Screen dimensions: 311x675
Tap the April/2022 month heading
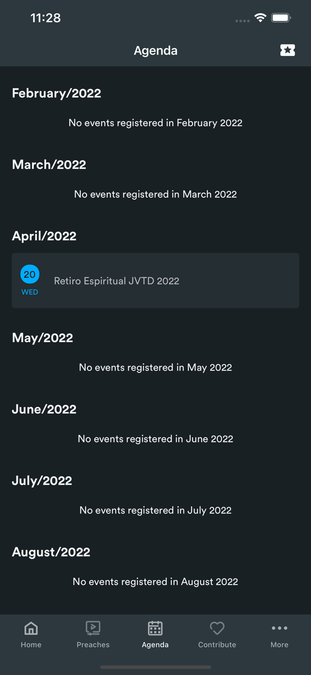click(44, 236)
